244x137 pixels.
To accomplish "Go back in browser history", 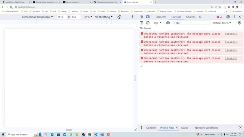I will (x=3, y=7).
